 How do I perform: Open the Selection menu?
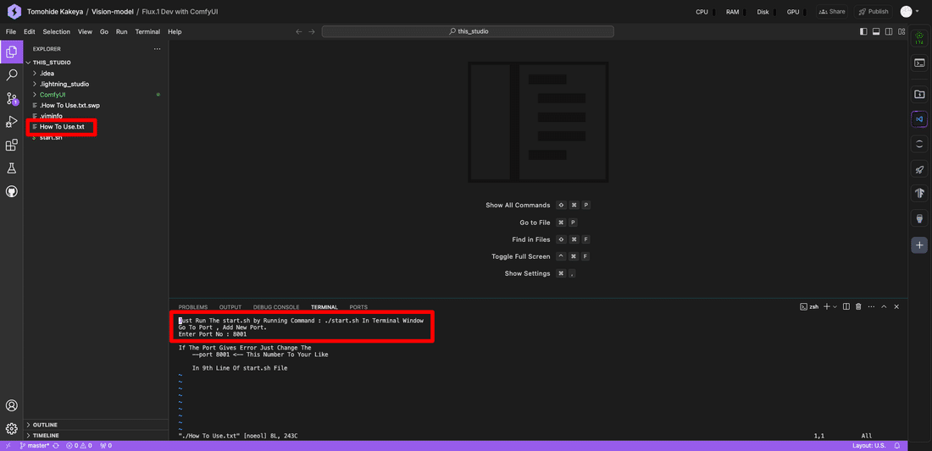(x=57, y=31)
